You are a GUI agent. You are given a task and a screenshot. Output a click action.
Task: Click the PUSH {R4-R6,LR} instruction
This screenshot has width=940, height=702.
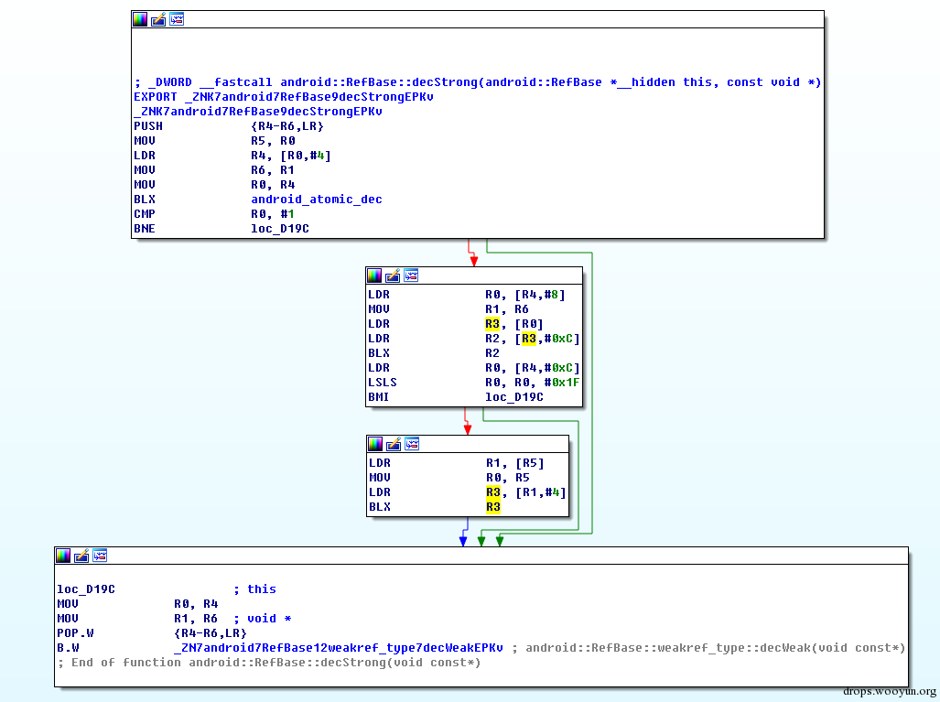tap(229, 126)
